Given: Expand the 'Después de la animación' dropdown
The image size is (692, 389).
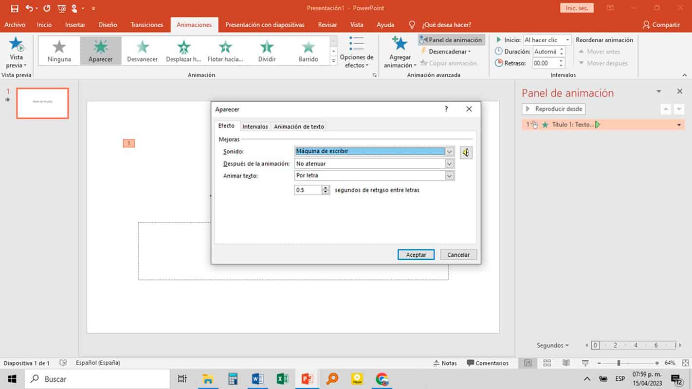Looking at the screenshot, I should [x=450, y=164].
